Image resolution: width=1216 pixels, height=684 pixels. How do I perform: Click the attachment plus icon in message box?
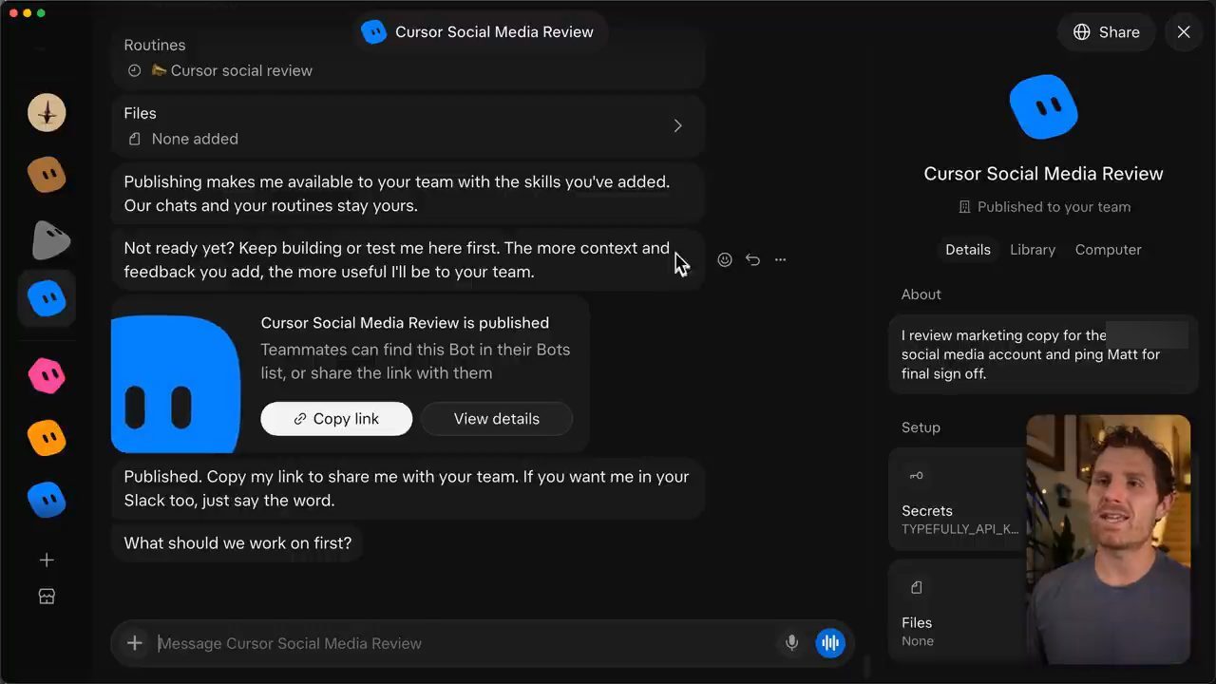(x=135, y=643)
